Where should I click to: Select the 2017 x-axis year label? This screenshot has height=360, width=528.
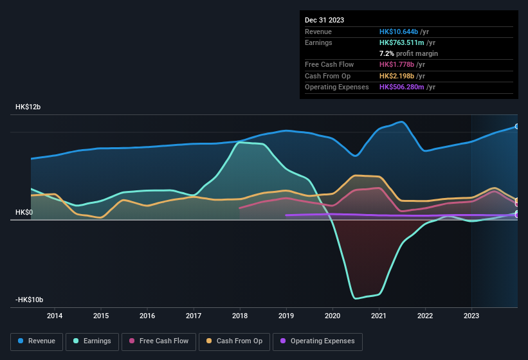(194, 316)
